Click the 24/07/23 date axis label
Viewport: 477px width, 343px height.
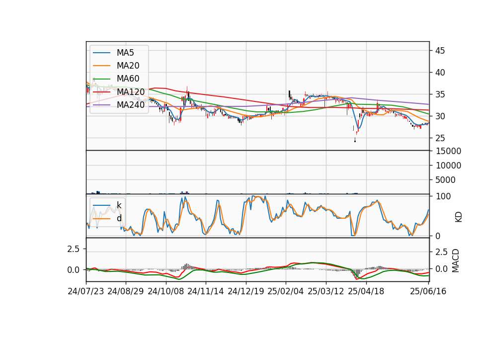86,291
